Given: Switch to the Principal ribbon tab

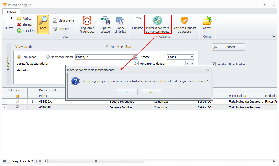Looking at the screenshot, I should (x=11, y=12).
